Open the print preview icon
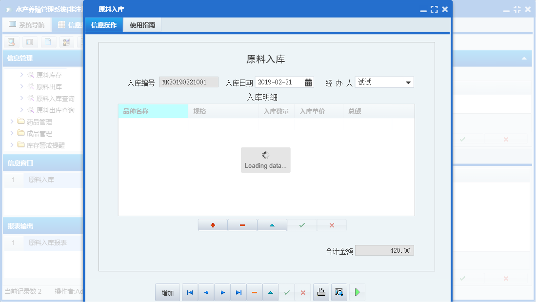This screenshot has height=305, width=536. (339, 292)
